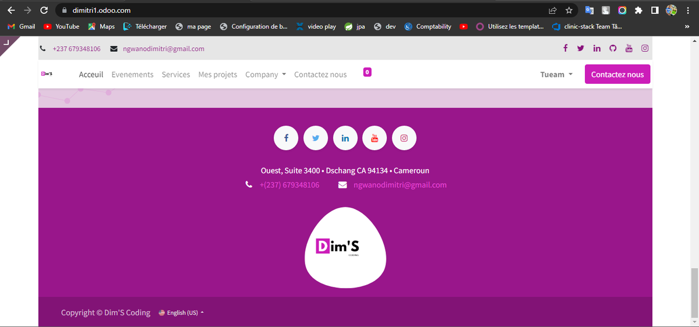This screenshot has height=327, width=699.
Task: Click the Dim'S logo in navbar
Action: pyautogui.click(x=47, y=74)
